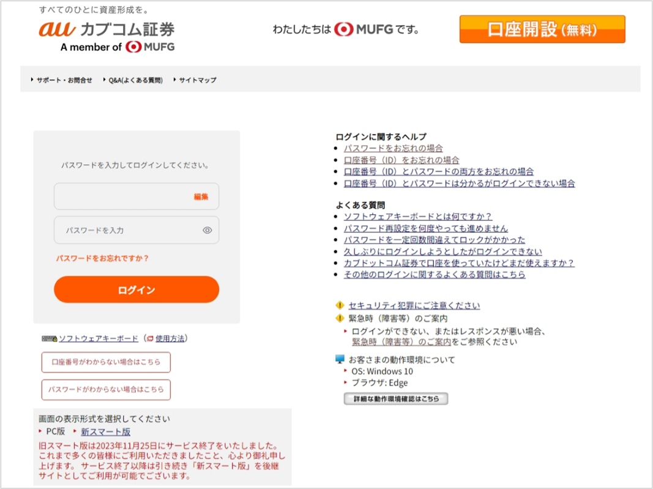Screen dimensions: 653x489
Task: Click the orange パスワードをお忘れですか？ link
Action: point(102,258)
